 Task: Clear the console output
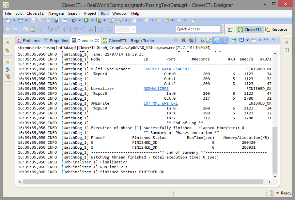(201, 40)
